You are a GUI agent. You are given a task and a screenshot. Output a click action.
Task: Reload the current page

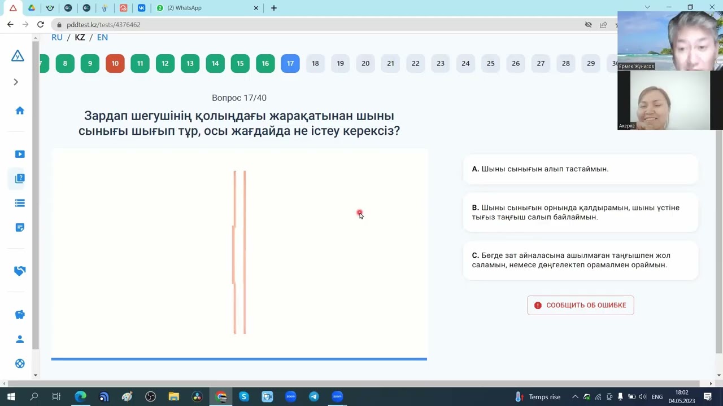41,25
